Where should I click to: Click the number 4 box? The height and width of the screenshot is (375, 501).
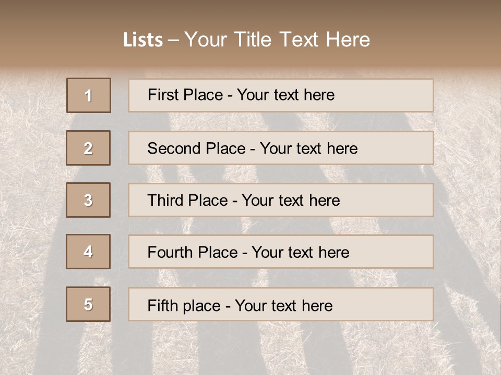tap(88, 252)
